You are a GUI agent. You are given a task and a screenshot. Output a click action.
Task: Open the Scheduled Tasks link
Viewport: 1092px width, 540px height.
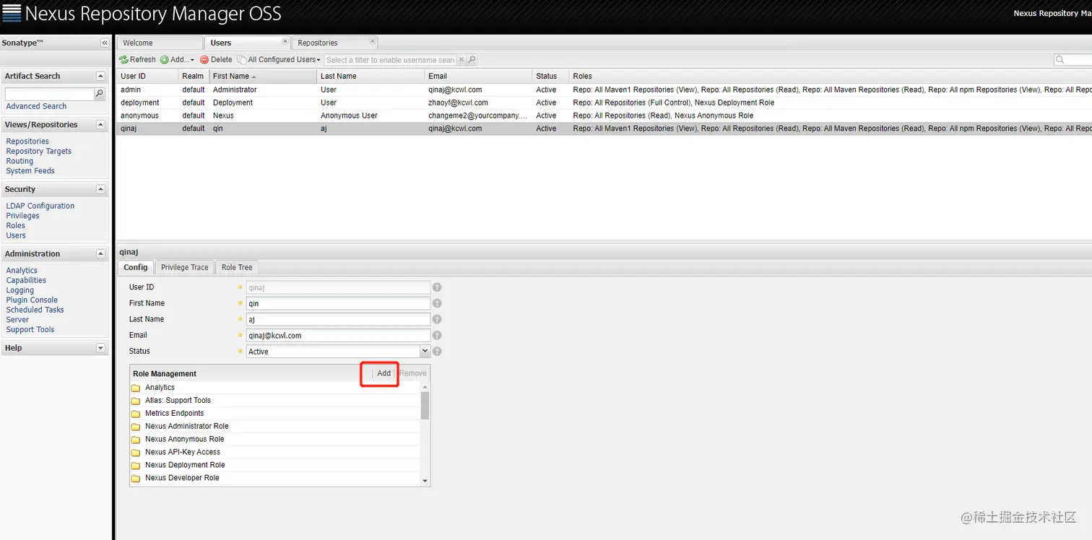tap(35, 310)
